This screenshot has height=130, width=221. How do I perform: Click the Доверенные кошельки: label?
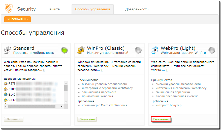pos(21,79)
